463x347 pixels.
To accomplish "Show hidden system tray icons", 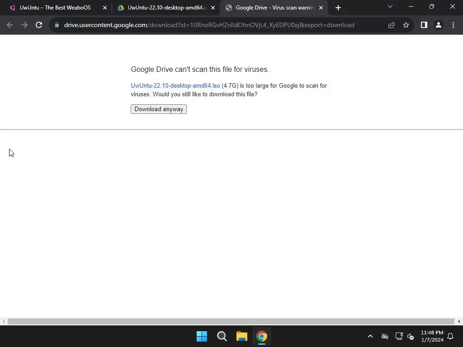I will pos(370,336).
